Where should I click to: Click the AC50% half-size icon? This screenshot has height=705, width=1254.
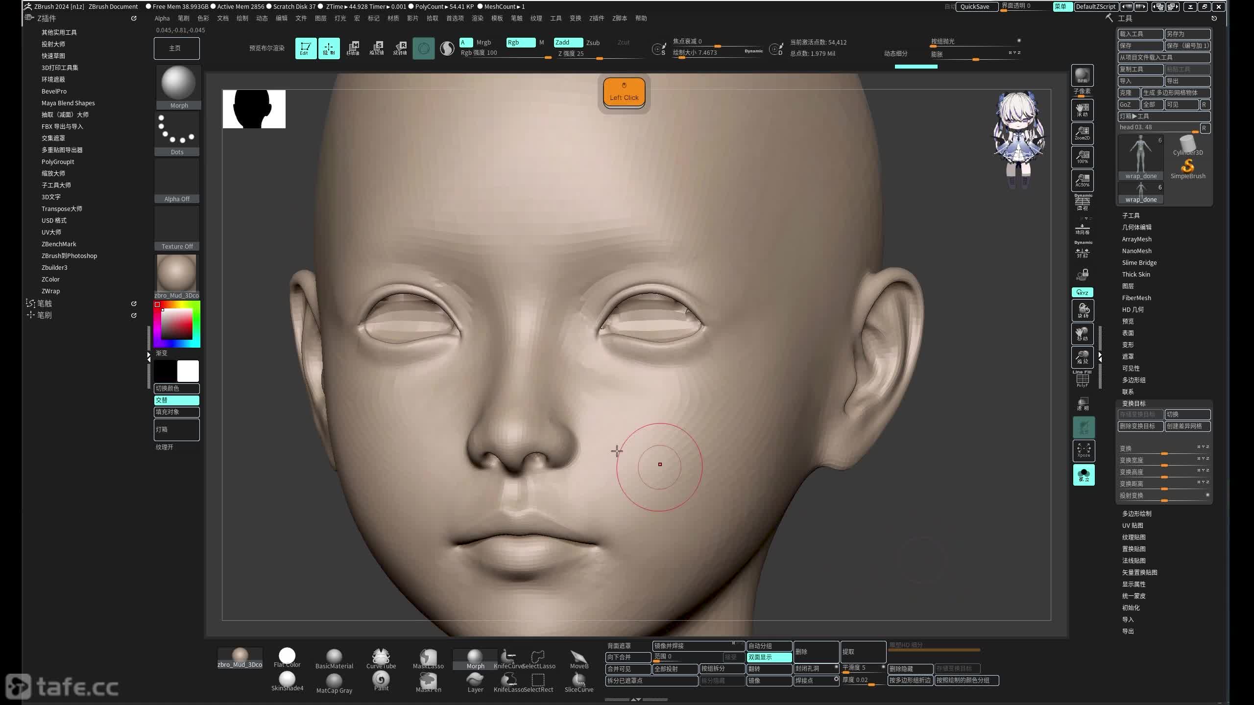(1082, 181)
